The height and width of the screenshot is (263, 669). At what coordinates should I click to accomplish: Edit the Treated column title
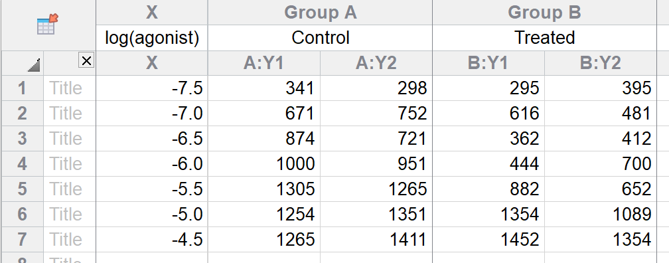[544, 38]
